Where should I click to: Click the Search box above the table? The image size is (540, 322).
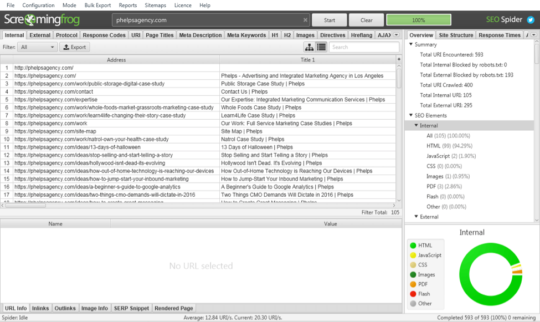[364, 47]
